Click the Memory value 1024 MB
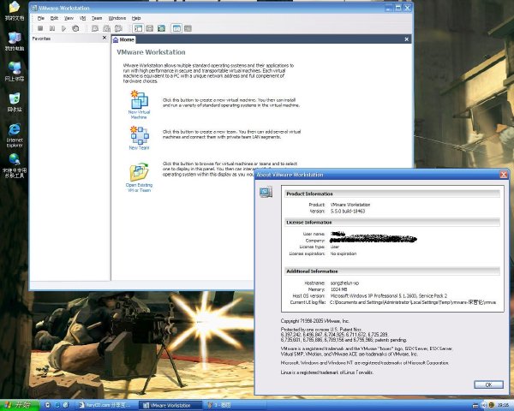This screenshot has height=411, width=514. pyautogui.click(x=338, y=289)
